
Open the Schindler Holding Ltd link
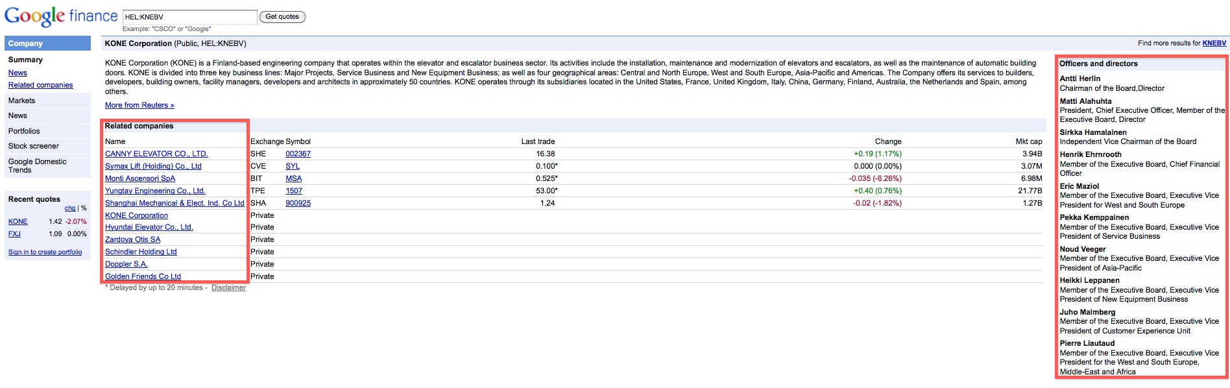tap(141, 252)
